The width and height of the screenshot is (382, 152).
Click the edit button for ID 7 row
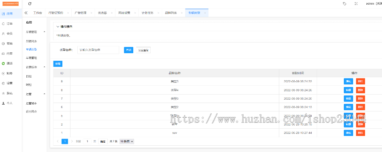pyautogui.click(x=348, y=99)
